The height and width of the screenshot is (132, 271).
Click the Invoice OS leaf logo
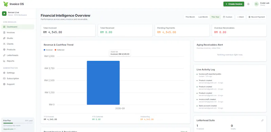coord(6,4)
